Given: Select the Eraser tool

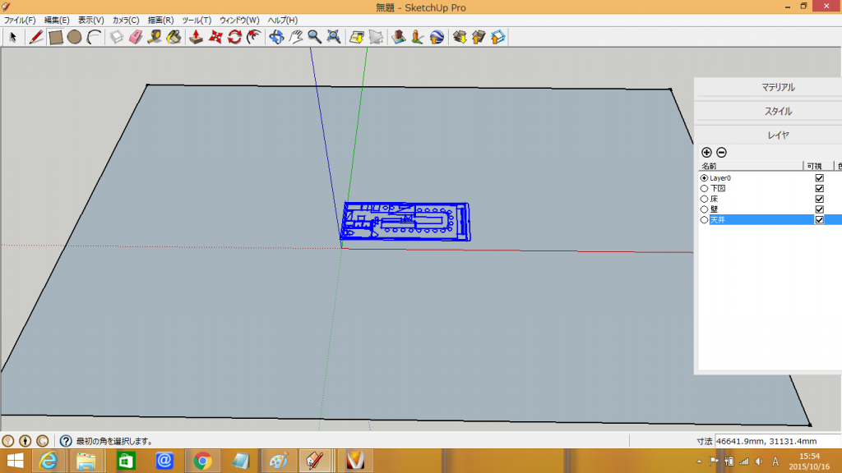Looking at the screenshot, I should click(x=136, y=37).
